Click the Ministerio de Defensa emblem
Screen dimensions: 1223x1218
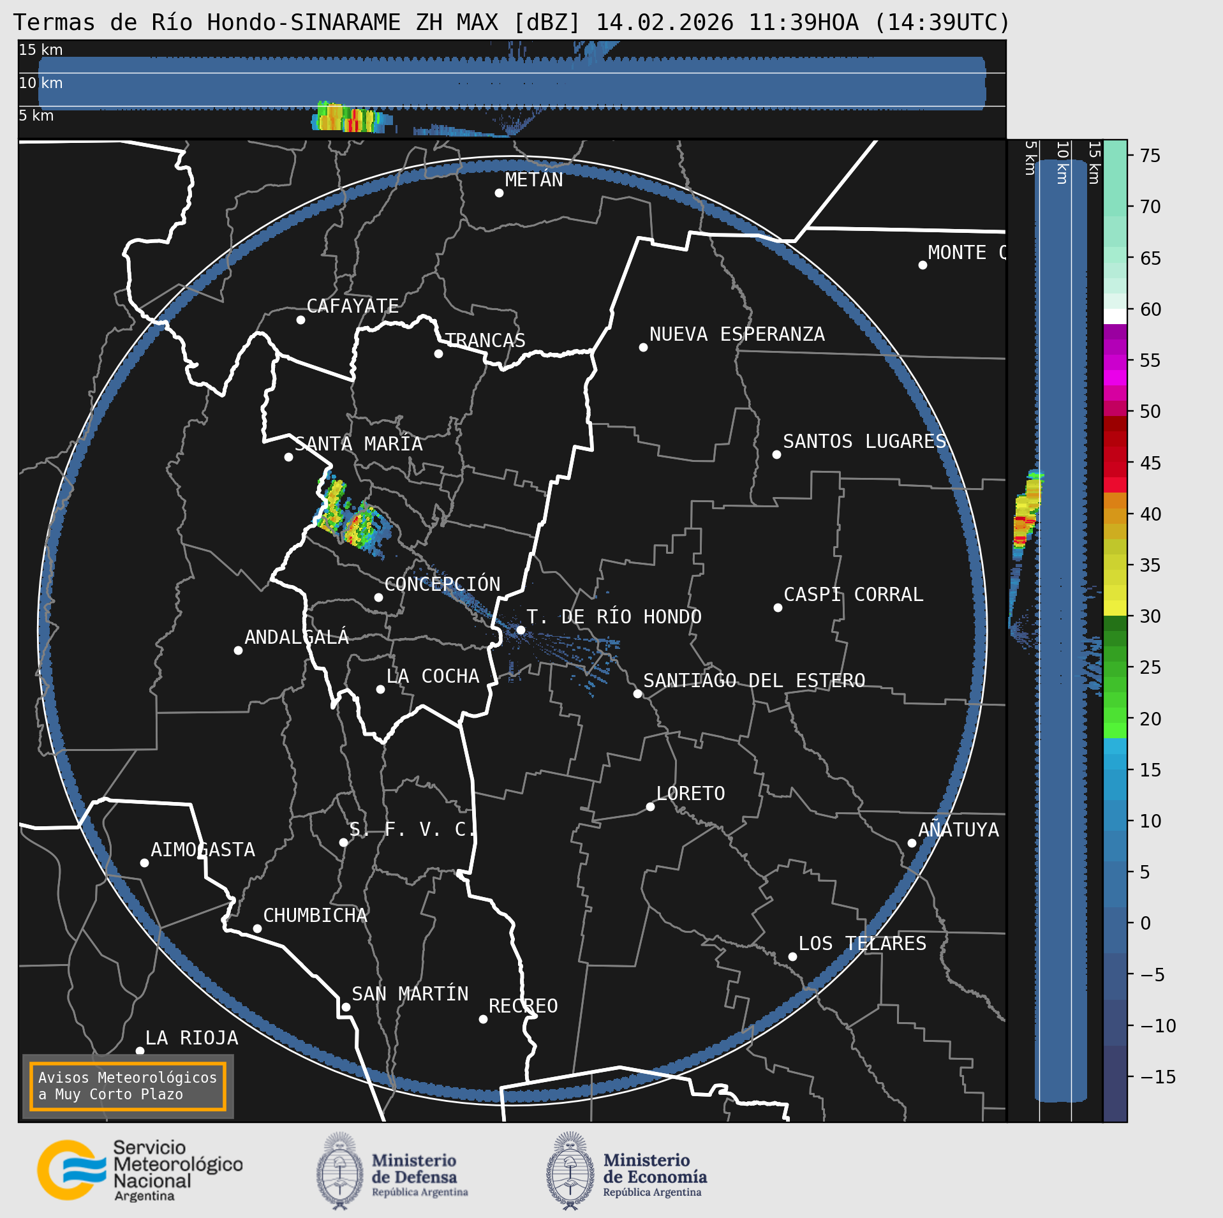click(x=339, y=1171)
